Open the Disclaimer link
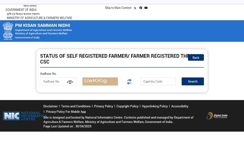The height and width of the screenshot is (142, 244). [x=50, y=106]
